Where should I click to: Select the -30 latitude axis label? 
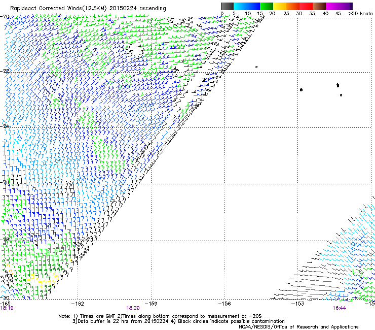click(5, 298)
